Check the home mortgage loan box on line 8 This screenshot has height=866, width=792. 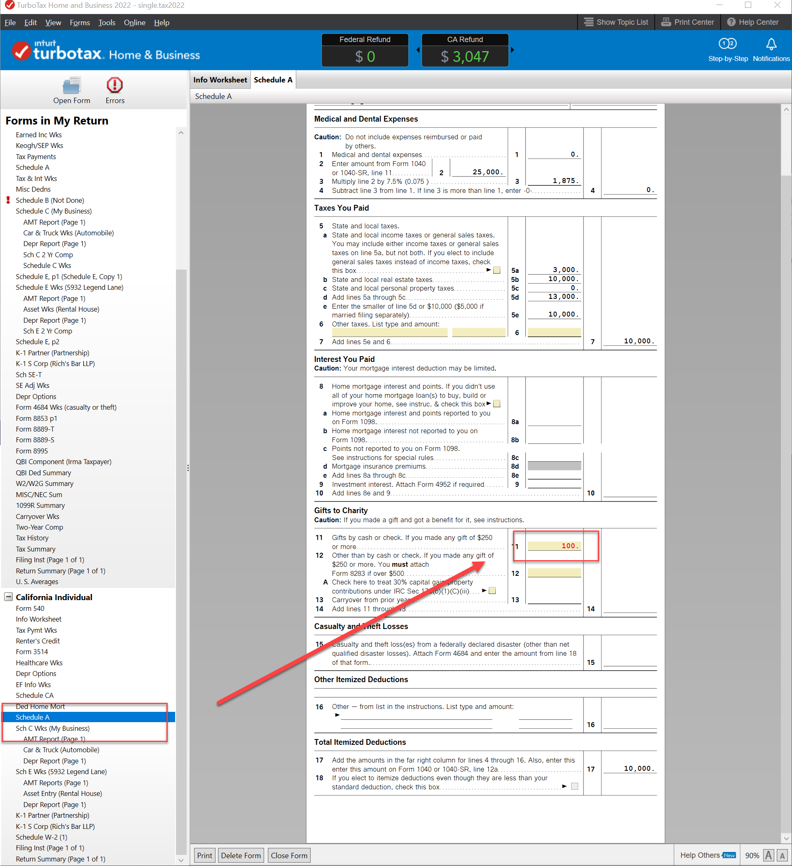point(497,404)
